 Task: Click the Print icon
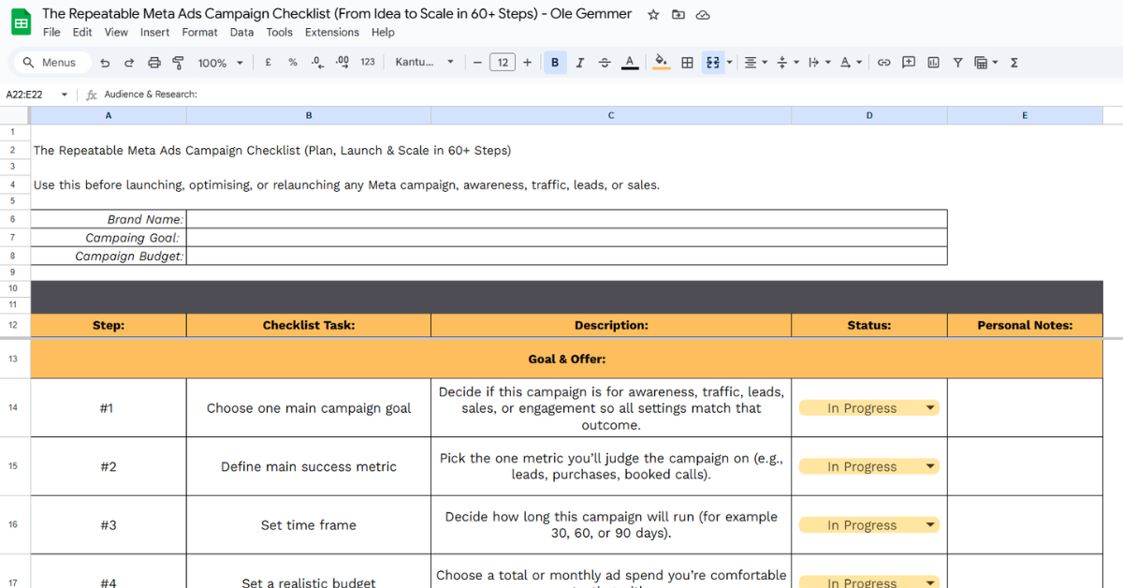pos(153,63)
